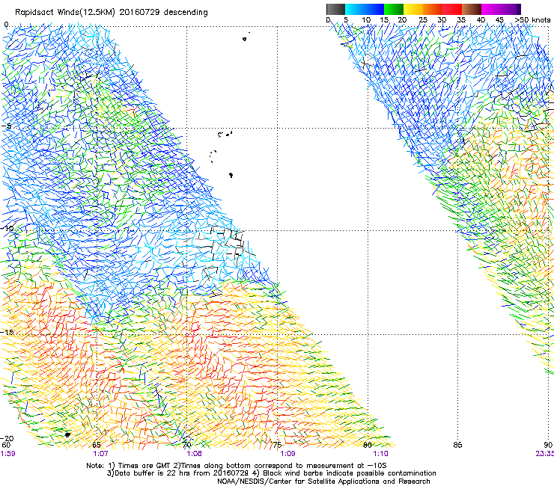Click the purple '1:59' pass time label
This screenshot has width=554, height=486.
7,454
